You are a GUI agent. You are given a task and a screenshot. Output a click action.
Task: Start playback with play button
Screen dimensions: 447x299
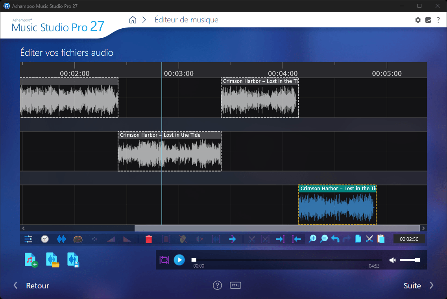179,260
